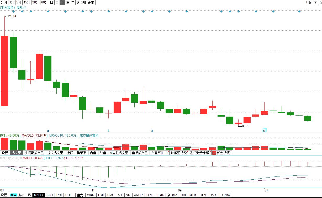Switch to the 主力 indicator
Viewport: 322px width, 198px height.
coord(80,195)
